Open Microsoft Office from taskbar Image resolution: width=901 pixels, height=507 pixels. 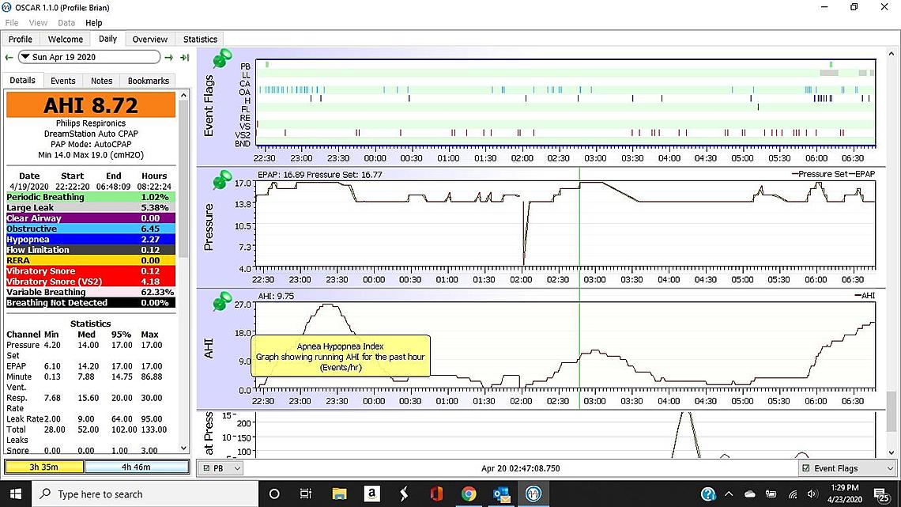tap(436, 494)
